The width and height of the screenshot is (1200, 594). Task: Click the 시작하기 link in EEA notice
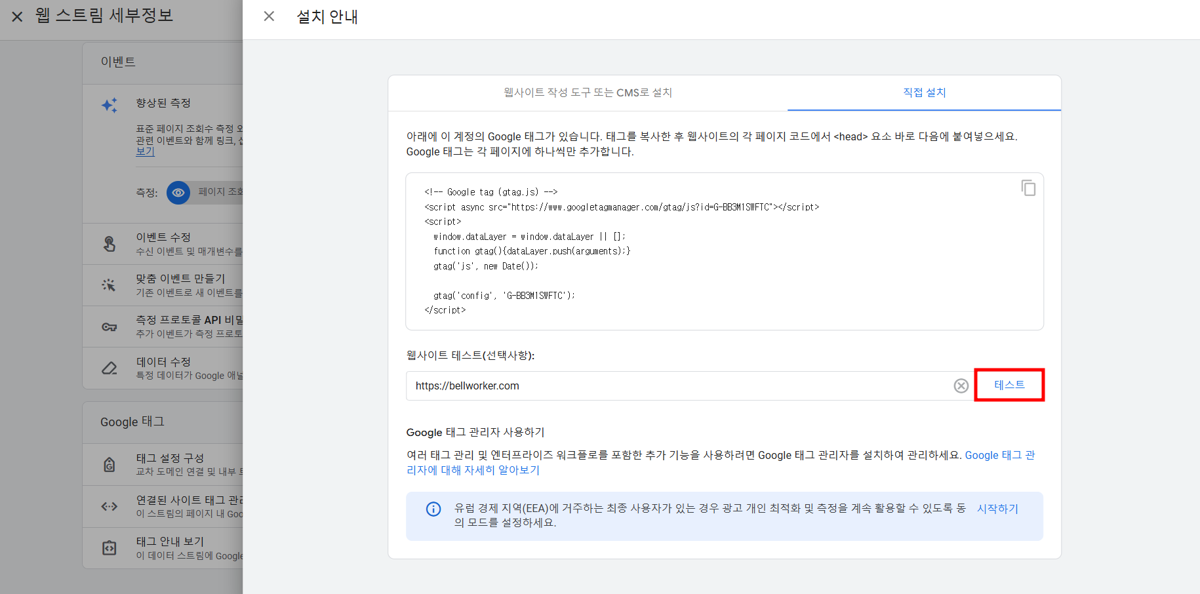pyautogui.click(x=997, y=508)
